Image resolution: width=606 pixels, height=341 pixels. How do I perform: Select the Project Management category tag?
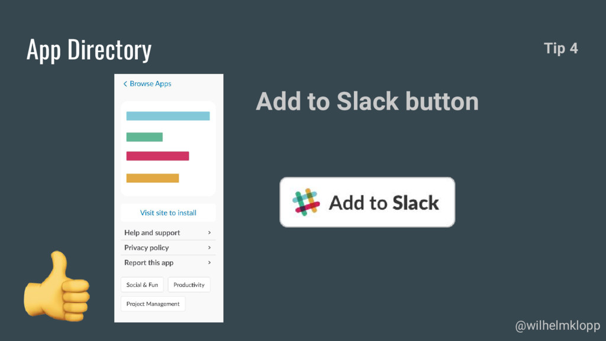pos(153,304)
